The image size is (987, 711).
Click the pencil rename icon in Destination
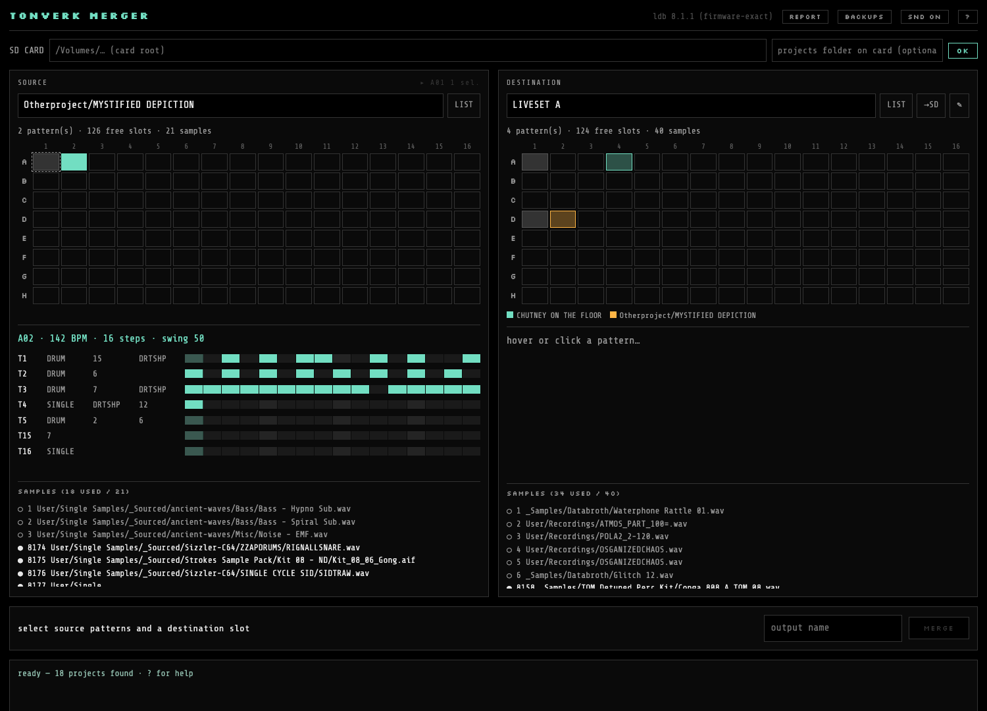[959, 105]
